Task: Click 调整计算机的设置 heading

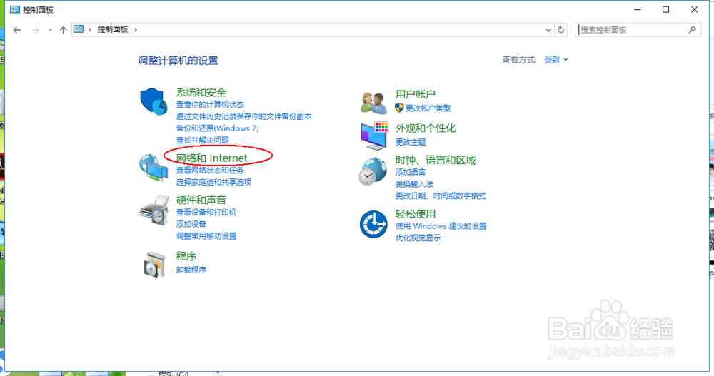Action: click(x=178, y=61)
